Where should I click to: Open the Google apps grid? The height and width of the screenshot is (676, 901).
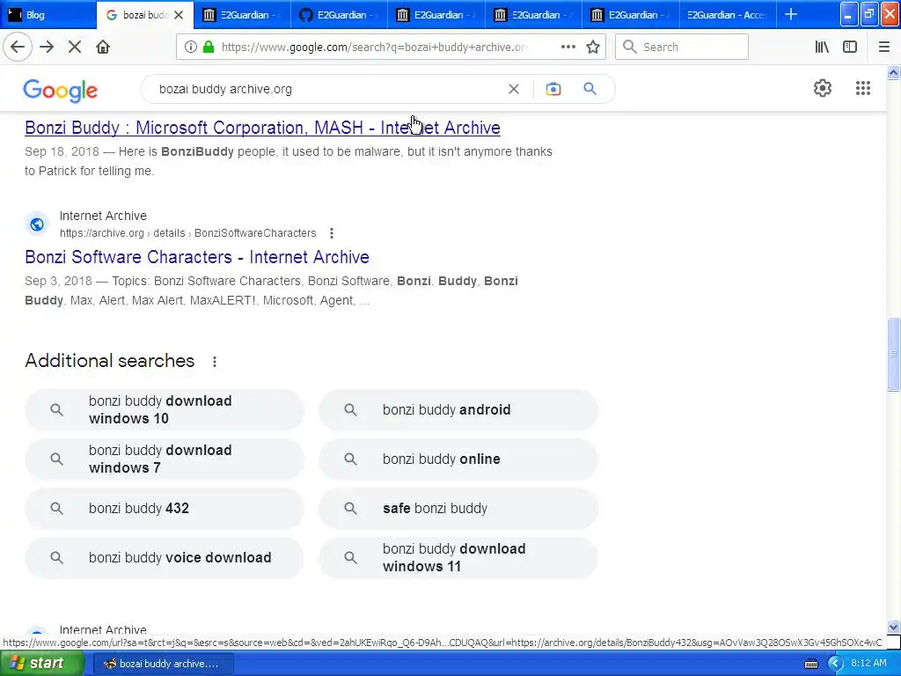click(x=862, y=88)
